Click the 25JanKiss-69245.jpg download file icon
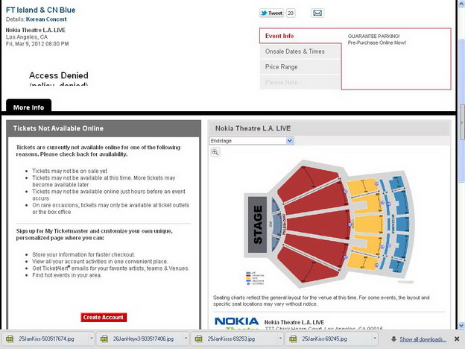The width and height of the screenshot is (465, 349). [293, 339]
